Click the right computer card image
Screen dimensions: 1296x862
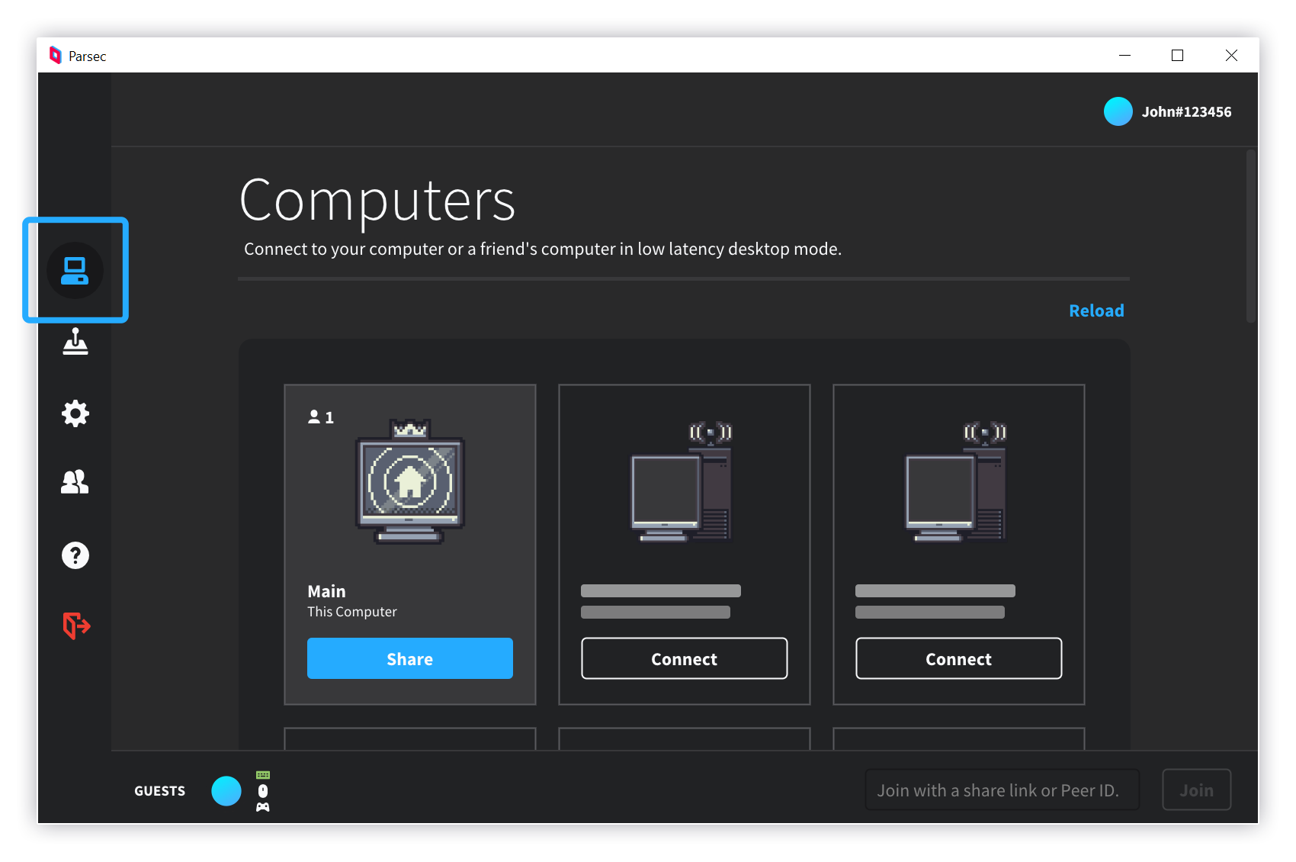click(x=955, y=482)
